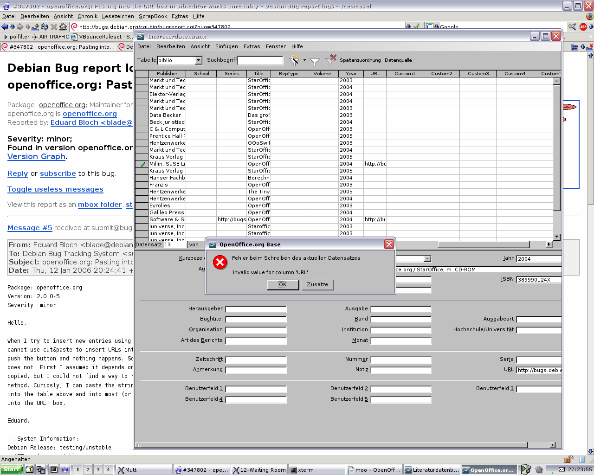Open the Datei menu in Literaturdatenbank
Viewport: 594px width, 475px height.
144,46
